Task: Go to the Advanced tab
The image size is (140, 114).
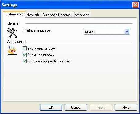Action: coord(81,15)
